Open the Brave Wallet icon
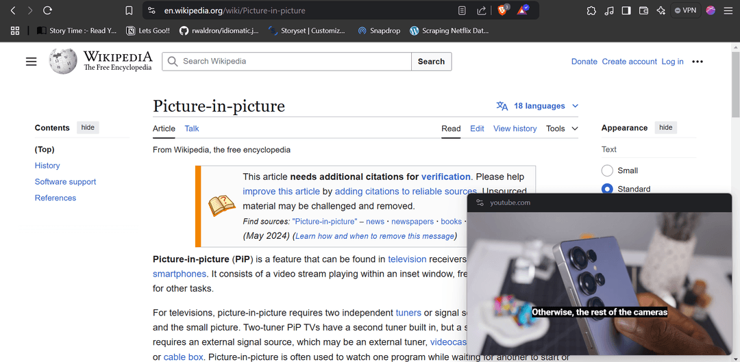Screen dimensions: 740x362 [x=643, y=10]
